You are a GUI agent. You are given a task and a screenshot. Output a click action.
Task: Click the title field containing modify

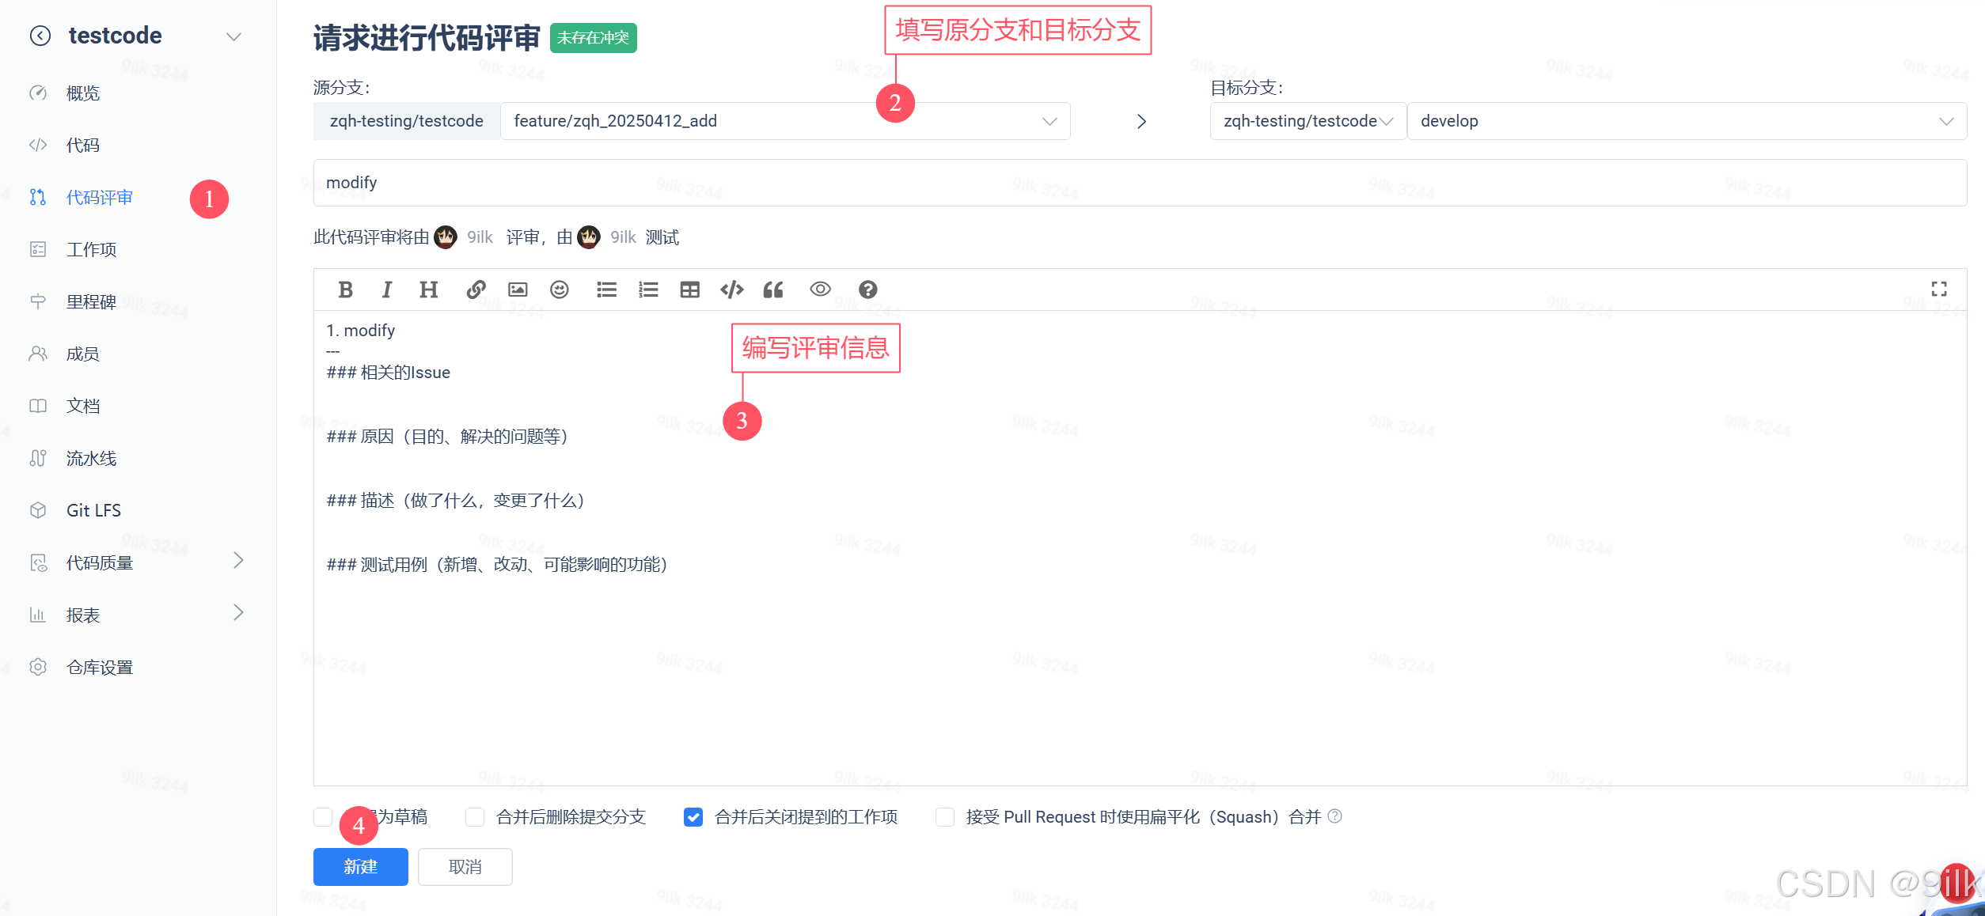click(1139, 183)
